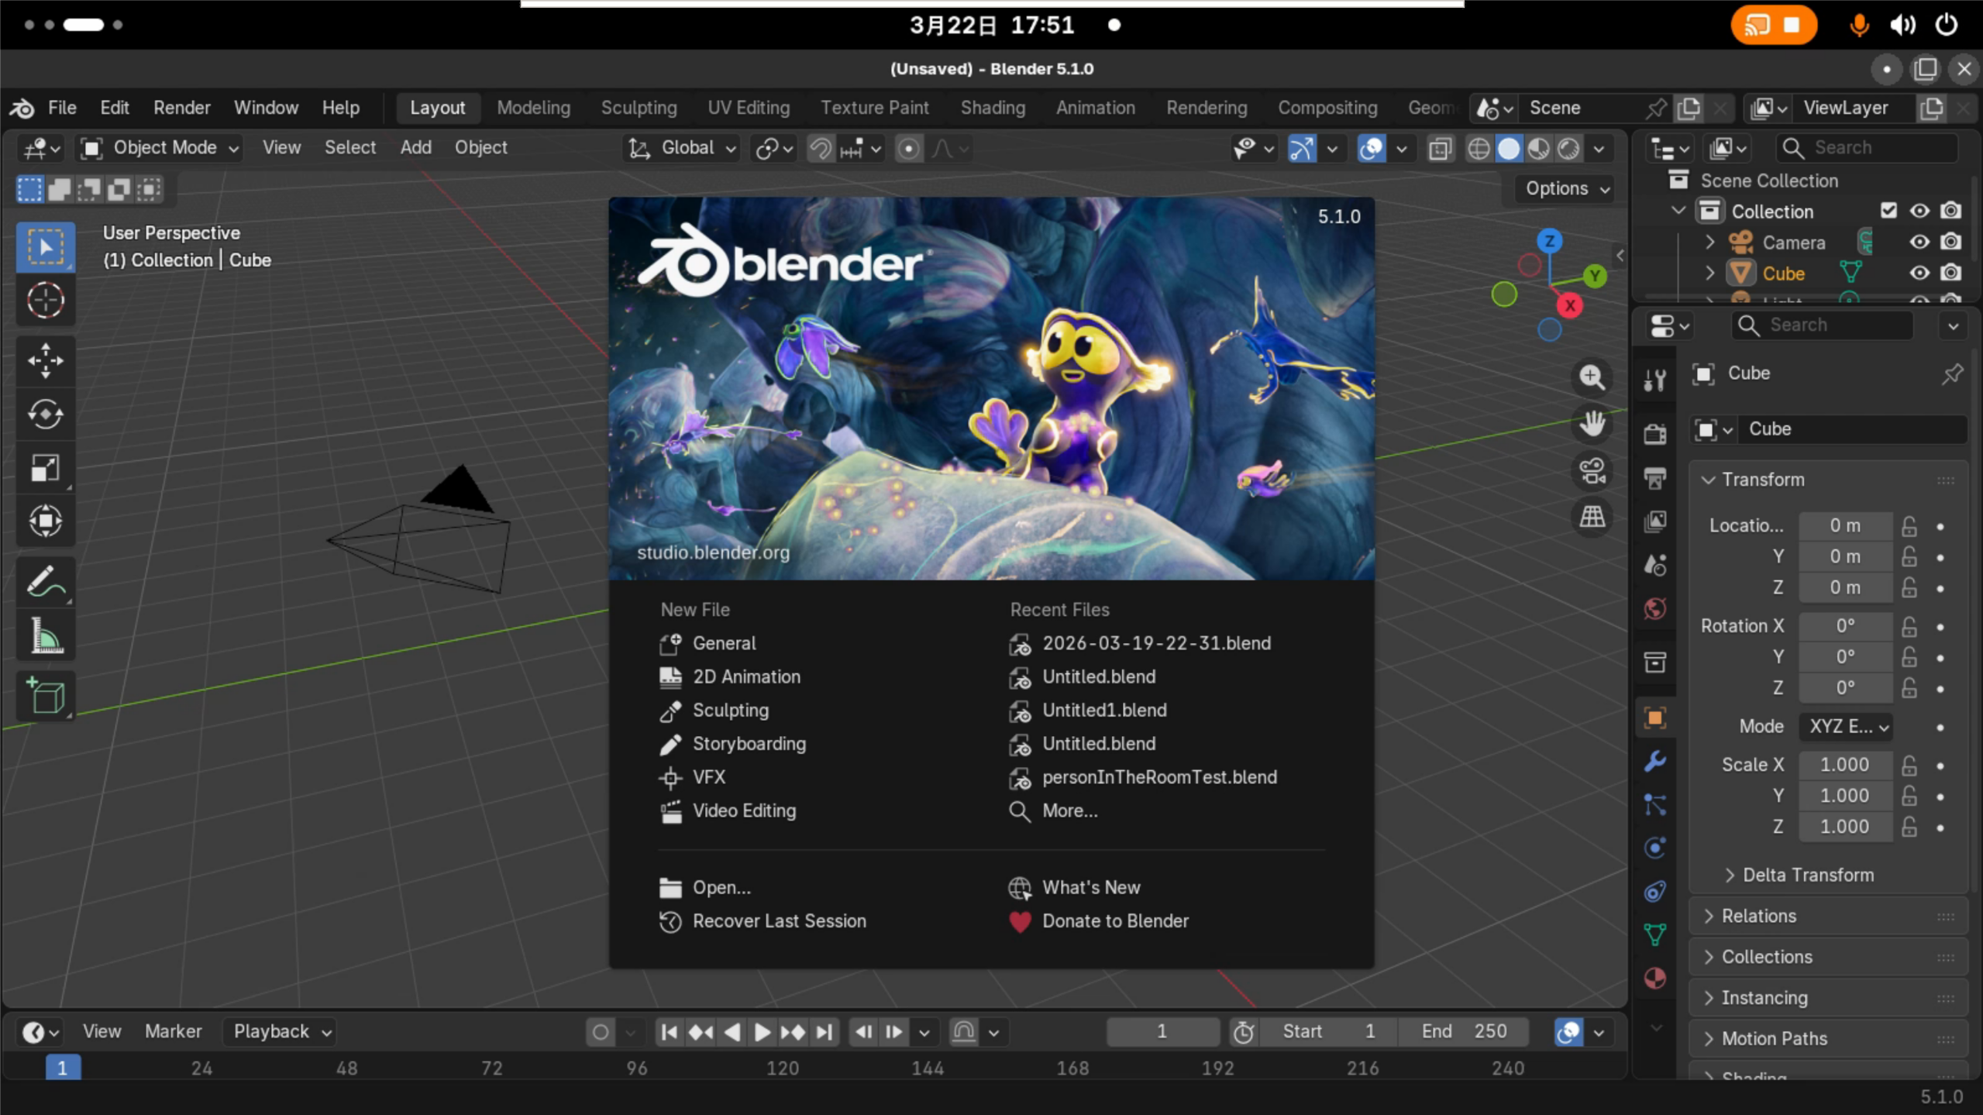The width and height of the screenshot is (1983, 1115).
Task: Open the Modifiers wrench tab
Action: tap(1655, 762)
